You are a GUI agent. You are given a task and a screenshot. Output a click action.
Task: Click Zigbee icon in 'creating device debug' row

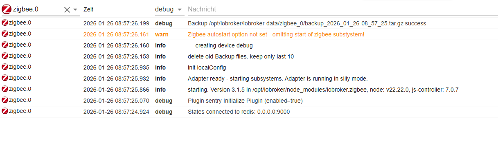coord(5,45)
